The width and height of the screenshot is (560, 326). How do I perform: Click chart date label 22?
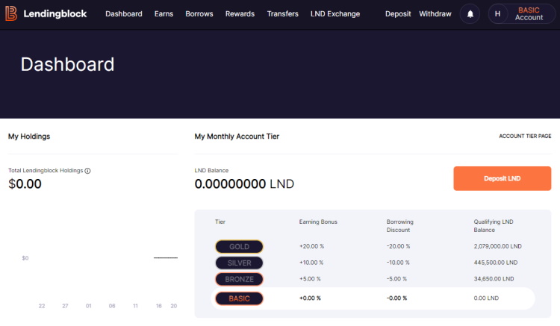point(42,306)
